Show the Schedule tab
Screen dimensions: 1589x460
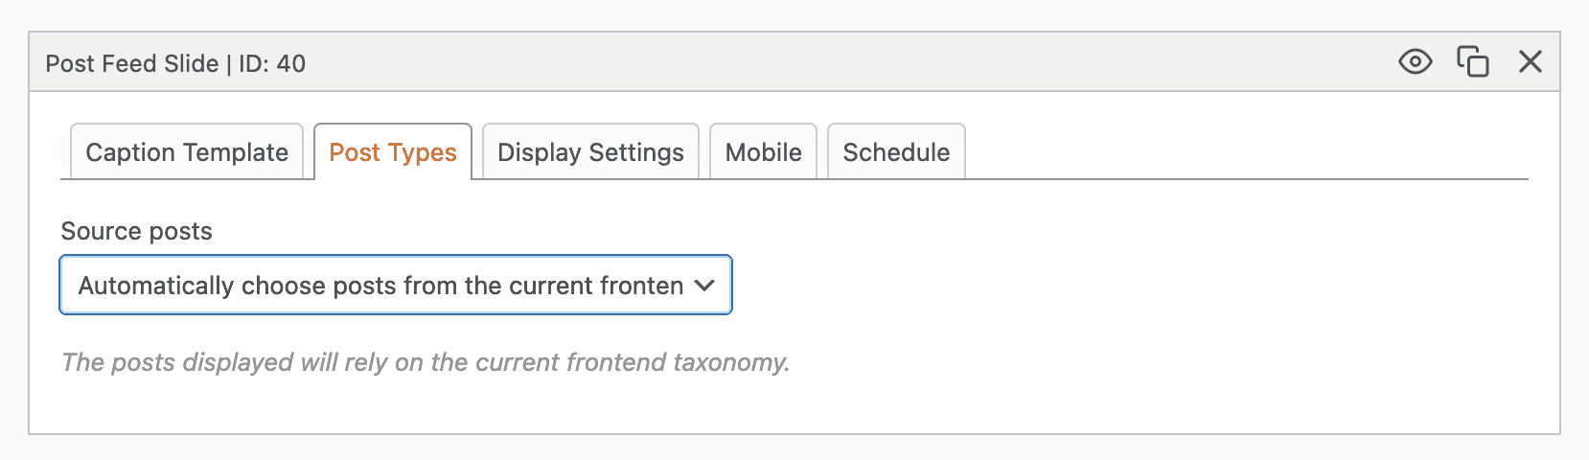pos(896,152)
